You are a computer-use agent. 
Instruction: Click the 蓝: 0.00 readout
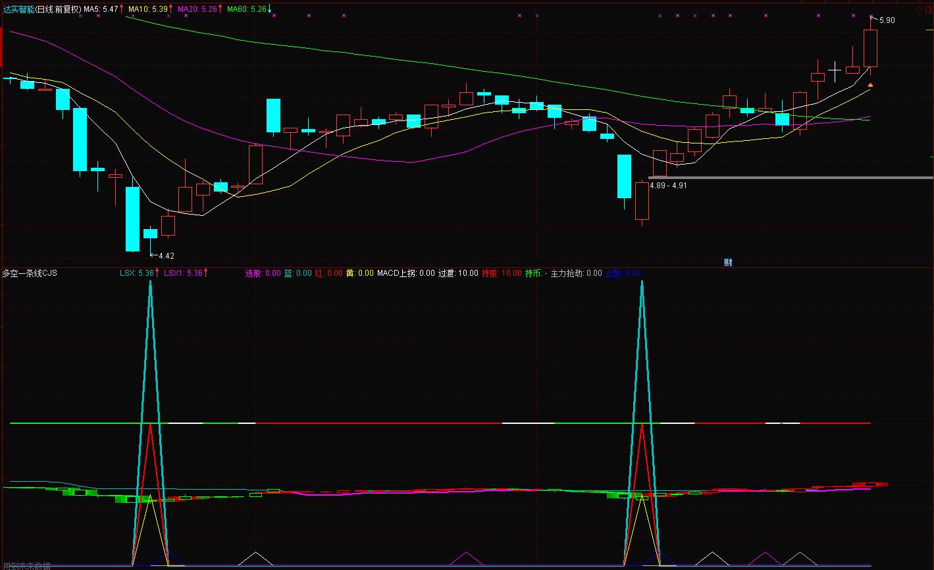point(298,273)
